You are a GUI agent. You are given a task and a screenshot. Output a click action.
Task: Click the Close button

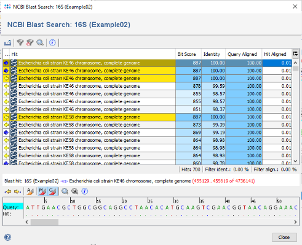285,237
